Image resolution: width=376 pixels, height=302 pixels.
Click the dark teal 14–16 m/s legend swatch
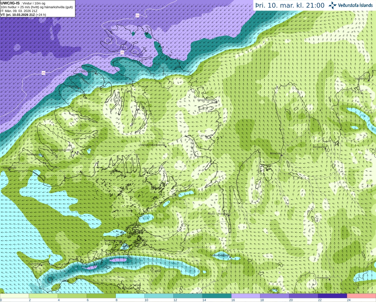217,296
